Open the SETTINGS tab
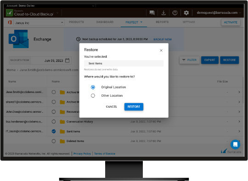Viewport: 248px width, 181px height. [189, 22]
